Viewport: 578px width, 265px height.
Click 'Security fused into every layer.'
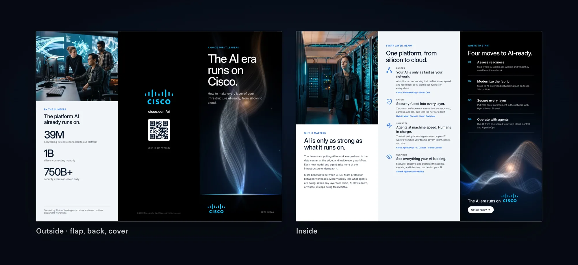(x=420, y=104)
